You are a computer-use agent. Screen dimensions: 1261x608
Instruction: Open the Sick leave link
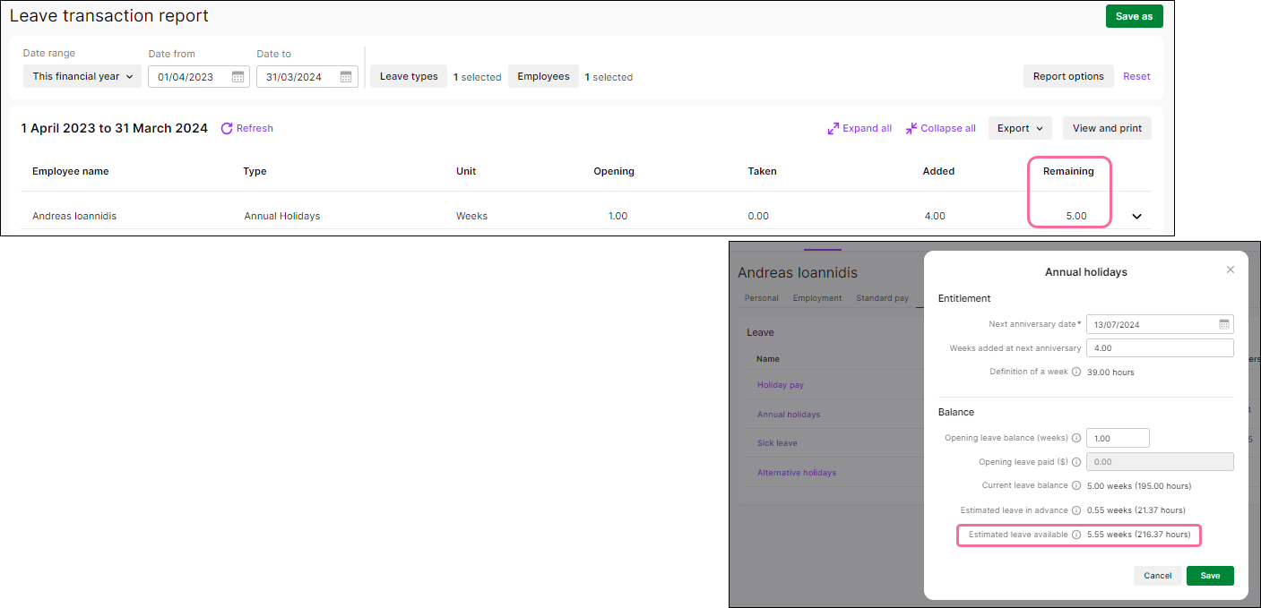[777, 443]
